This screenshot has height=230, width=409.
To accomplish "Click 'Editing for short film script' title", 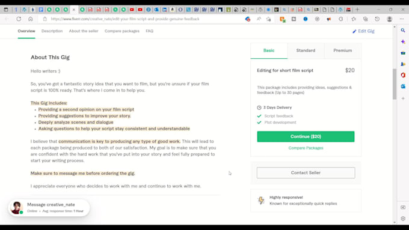I will point(285,70).
